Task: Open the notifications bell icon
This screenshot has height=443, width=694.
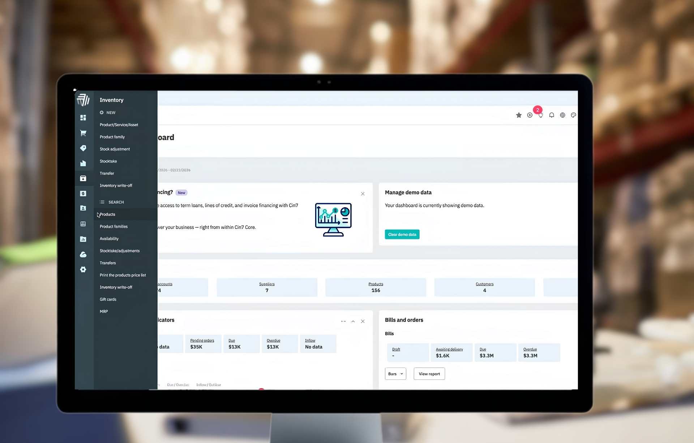Action: [552, 115]
